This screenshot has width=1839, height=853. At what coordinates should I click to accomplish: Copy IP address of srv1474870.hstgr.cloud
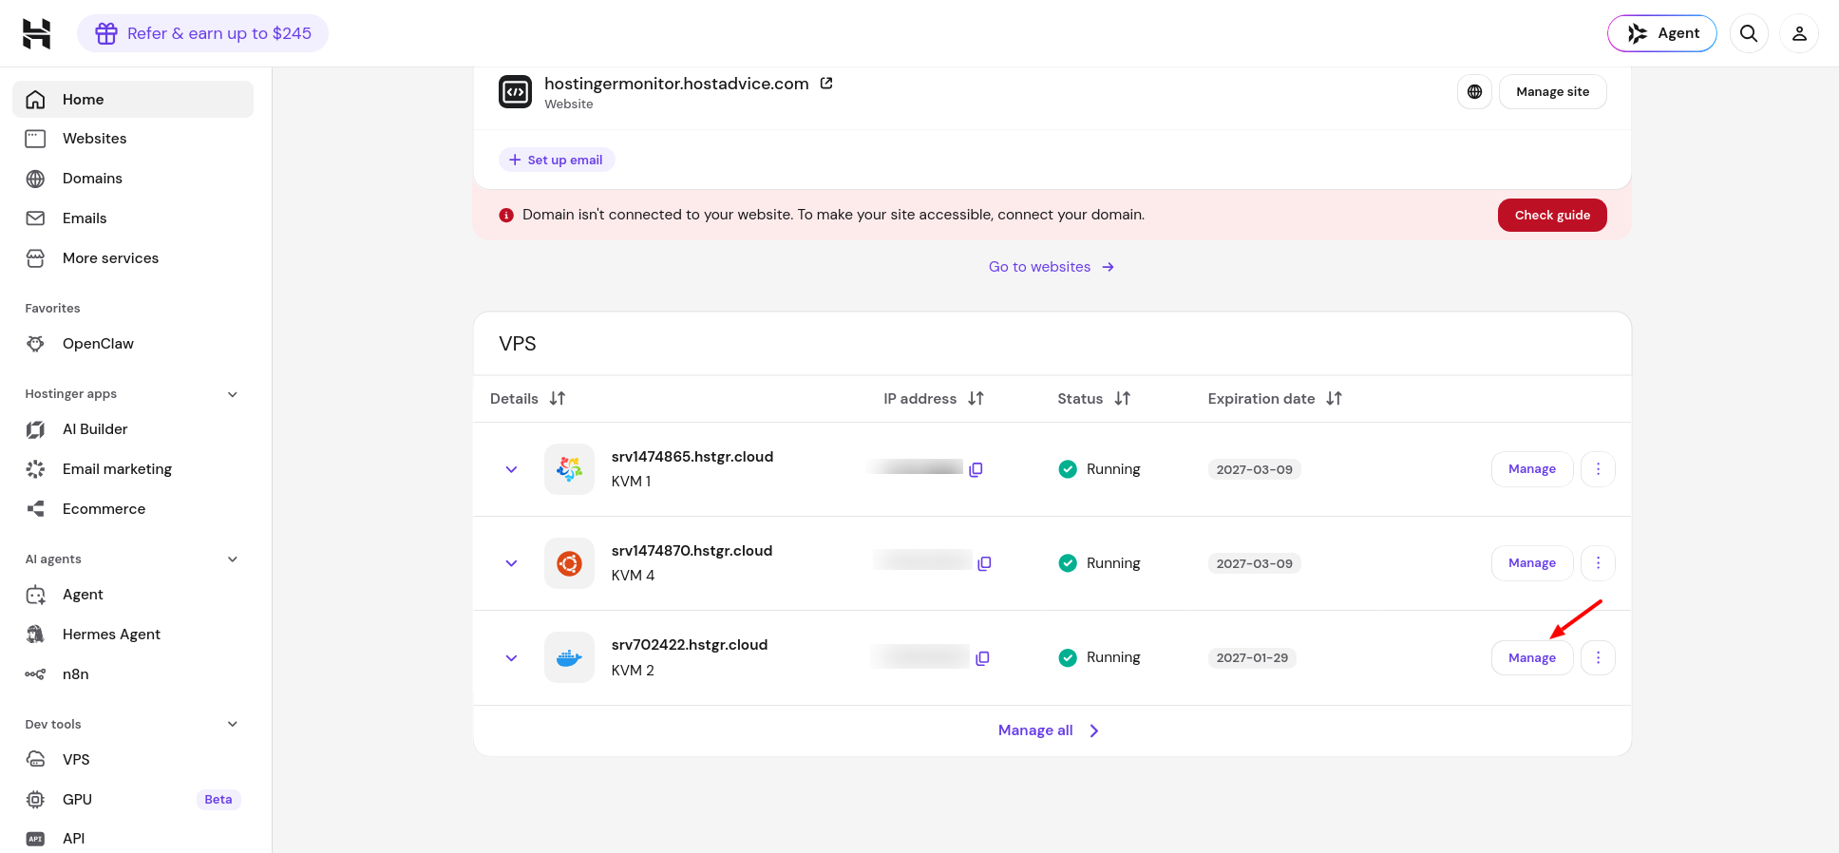(984, 563)
